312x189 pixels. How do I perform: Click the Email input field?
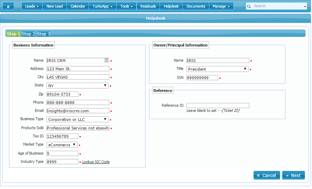[x=78, y=111]
